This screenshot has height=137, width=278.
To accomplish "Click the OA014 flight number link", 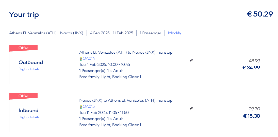I will click(x=89, y=58).
